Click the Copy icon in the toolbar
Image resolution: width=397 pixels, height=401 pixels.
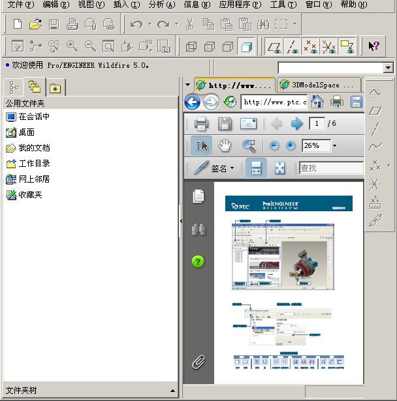[208, 24]
